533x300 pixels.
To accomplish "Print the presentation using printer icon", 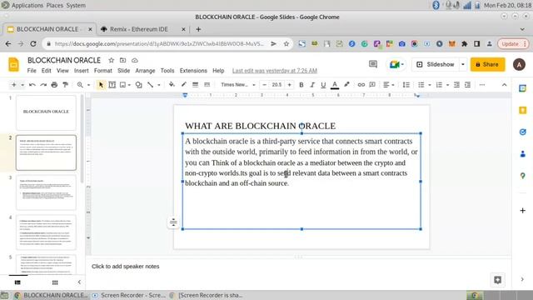I will pos(54,85).
